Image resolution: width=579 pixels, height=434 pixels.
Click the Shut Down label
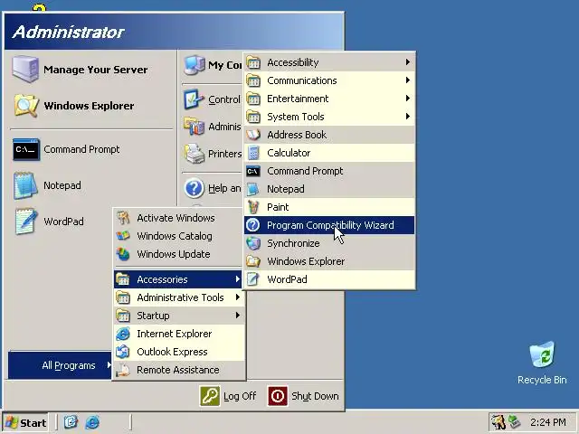(x=315, y=396)
